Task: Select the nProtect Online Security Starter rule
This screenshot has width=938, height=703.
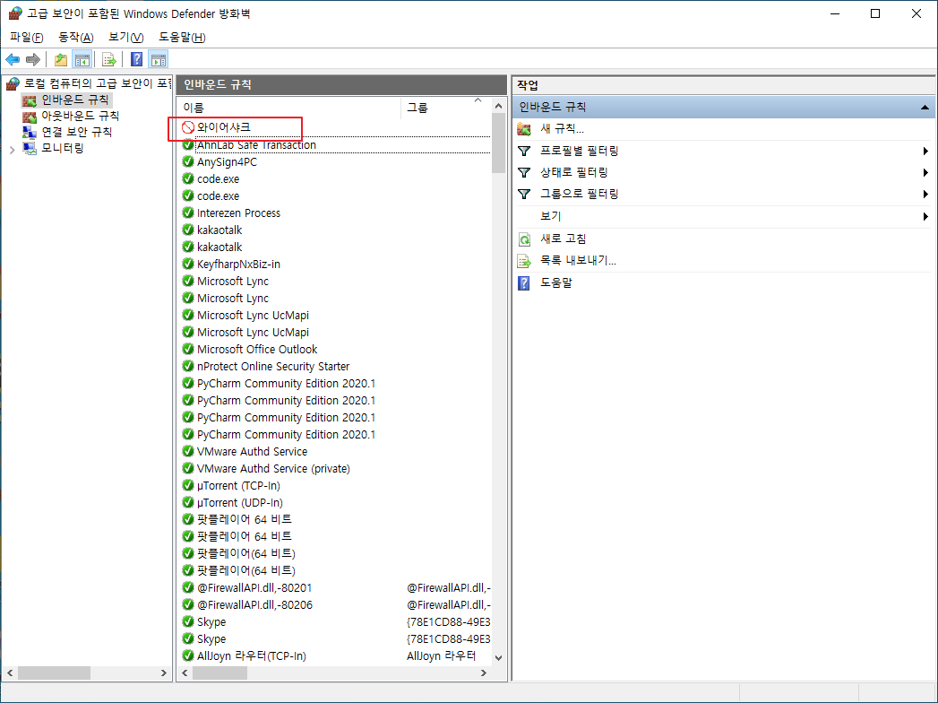Action: click(x=335, y=366)
